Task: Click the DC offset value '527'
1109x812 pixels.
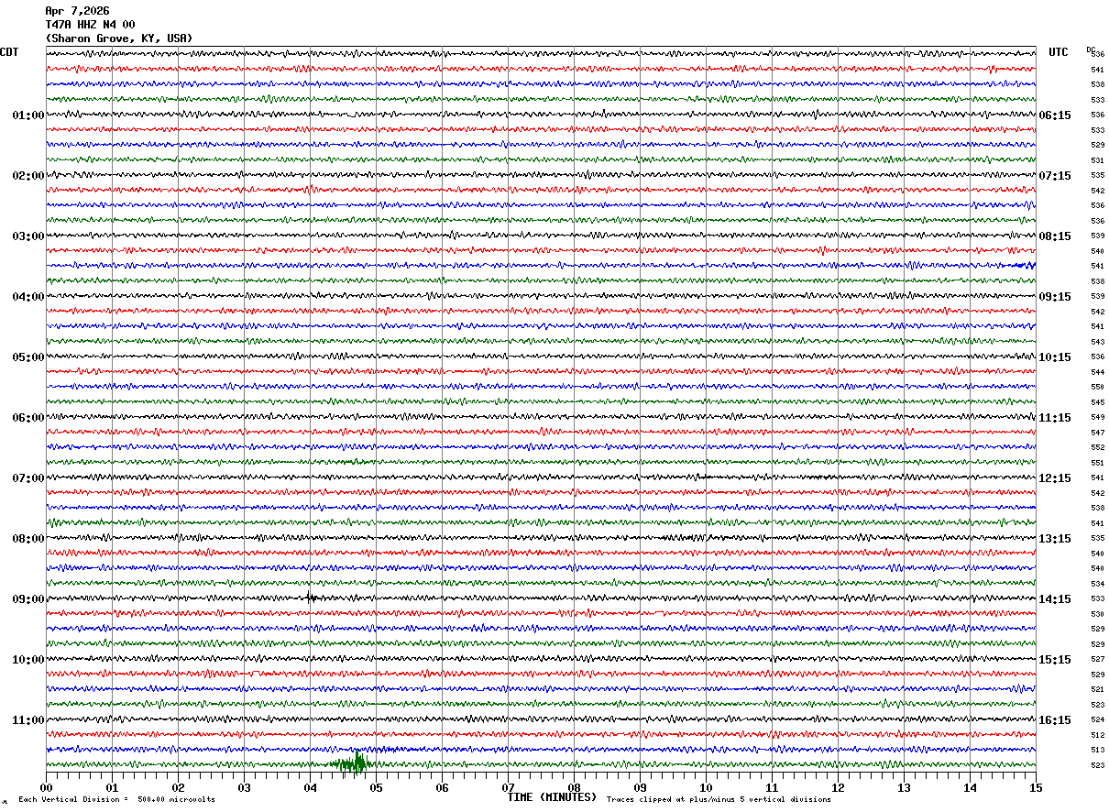Action: (1097, 659)
